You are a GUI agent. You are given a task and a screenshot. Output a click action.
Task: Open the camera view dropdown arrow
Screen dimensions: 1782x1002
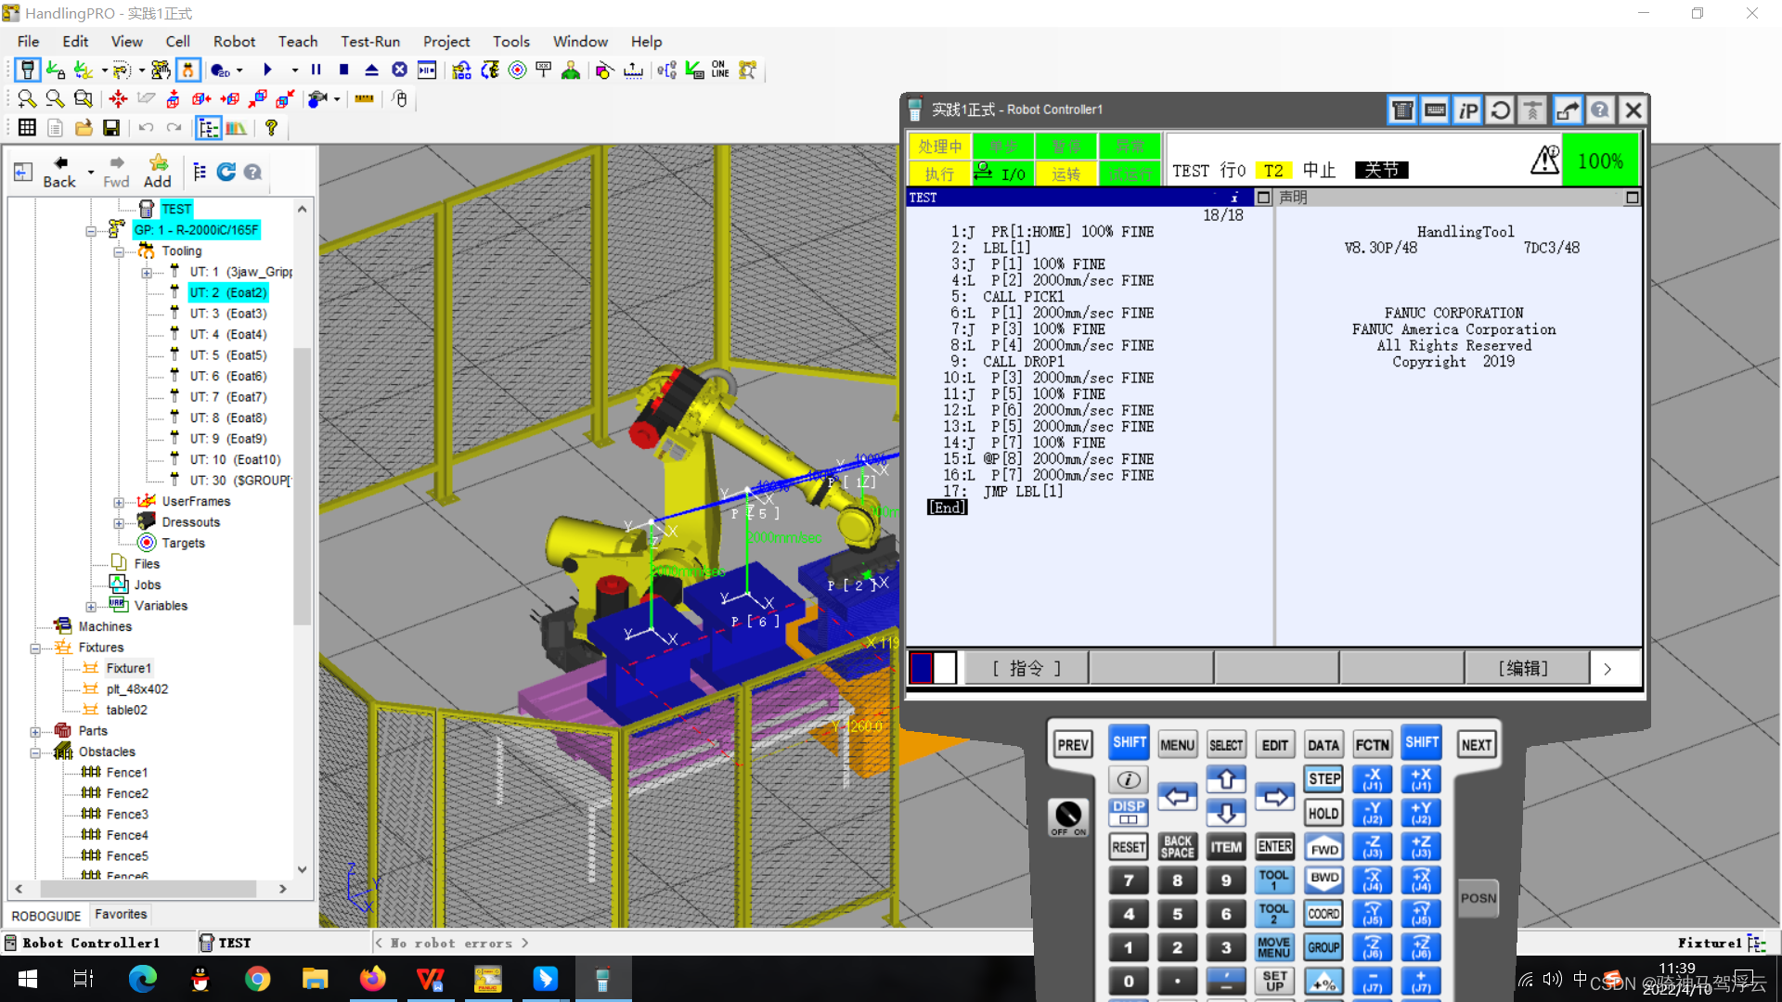[x=337, y=98]
